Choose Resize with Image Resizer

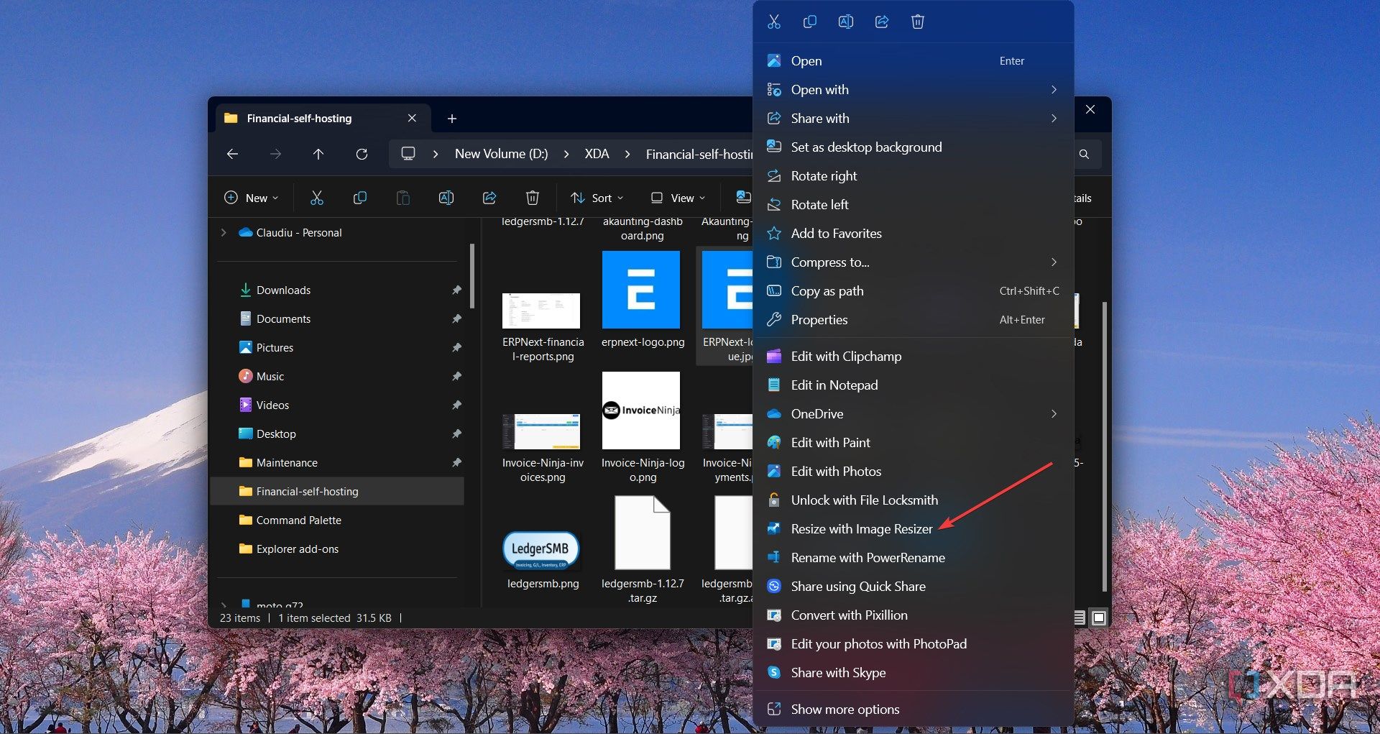(913, 529)
